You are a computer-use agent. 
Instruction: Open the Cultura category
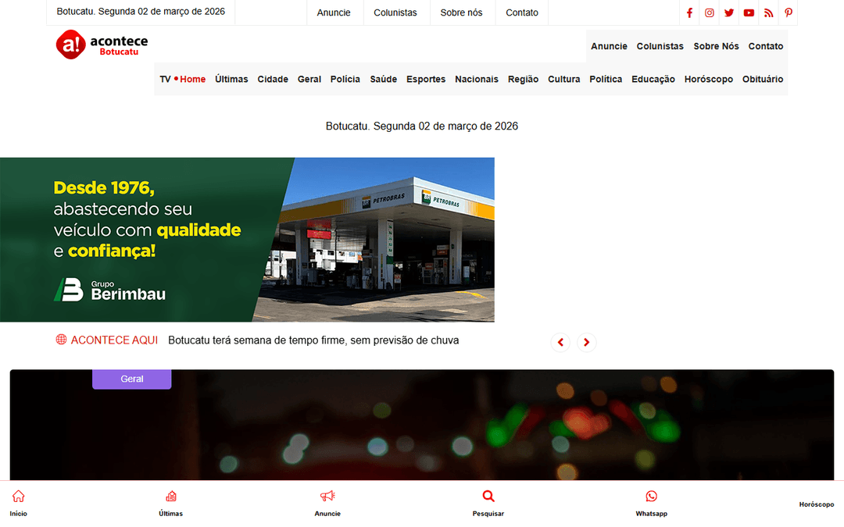pyautogui.click(x=564, y=79)
